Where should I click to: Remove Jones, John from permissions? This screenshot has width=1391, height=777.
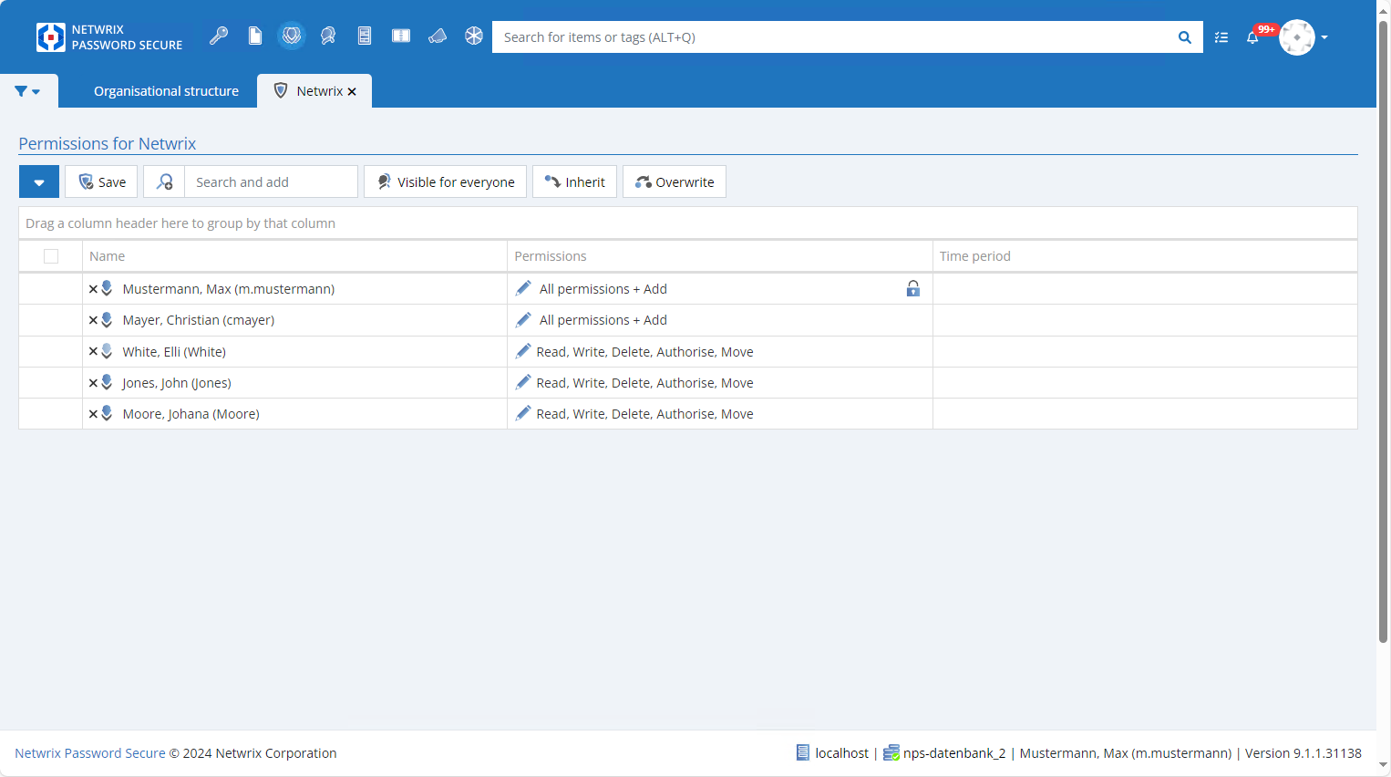click(93, 383)
